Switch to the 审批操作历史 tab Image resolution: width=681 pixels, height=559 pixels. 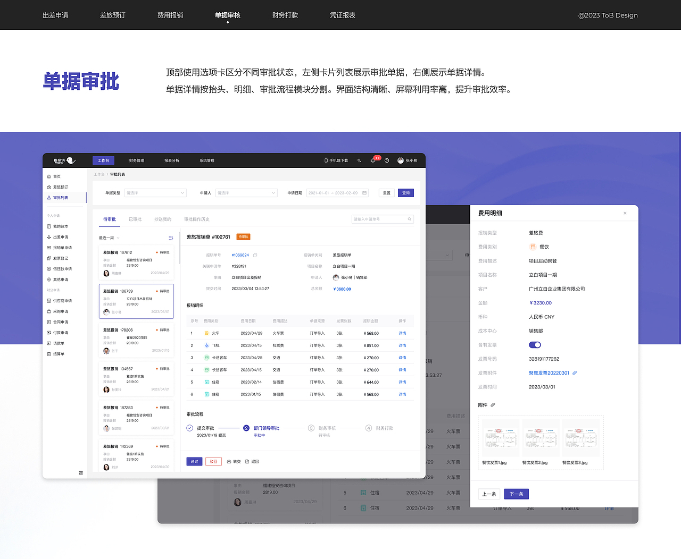197,219
